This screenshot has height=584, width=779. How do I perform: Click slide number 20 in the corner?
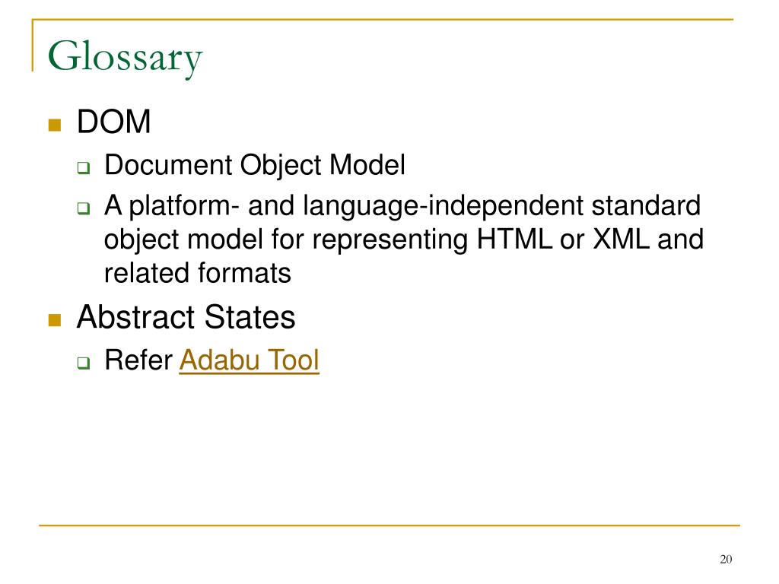pyautogui.click(x=726, y=559)
